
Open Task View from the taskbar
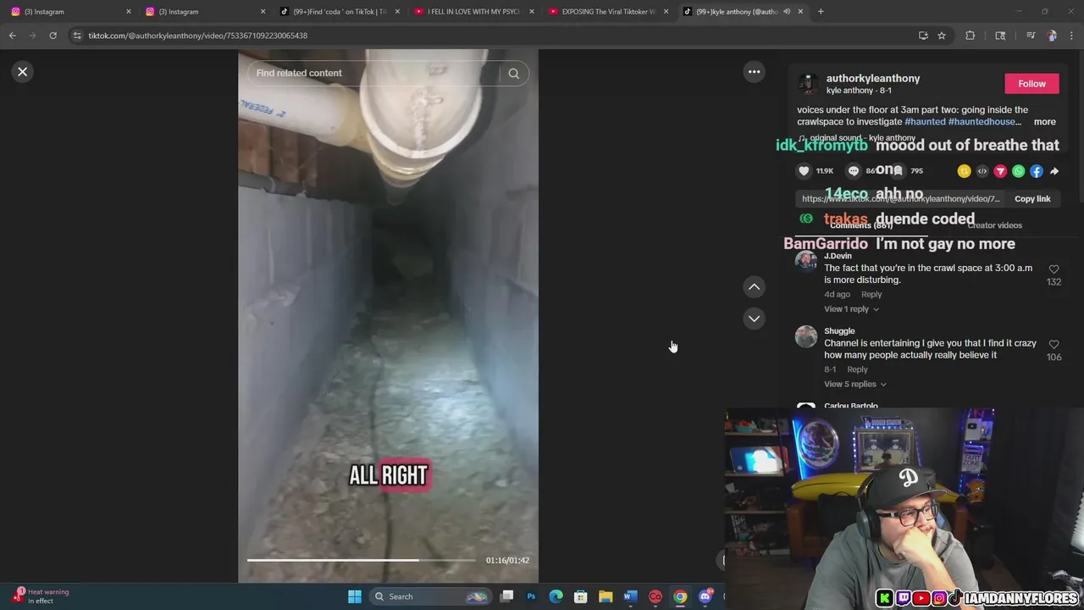[506, 596]
